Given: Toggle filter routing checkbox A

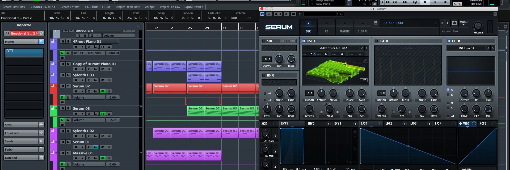Looking at the screenshot, I should point(448,90).
